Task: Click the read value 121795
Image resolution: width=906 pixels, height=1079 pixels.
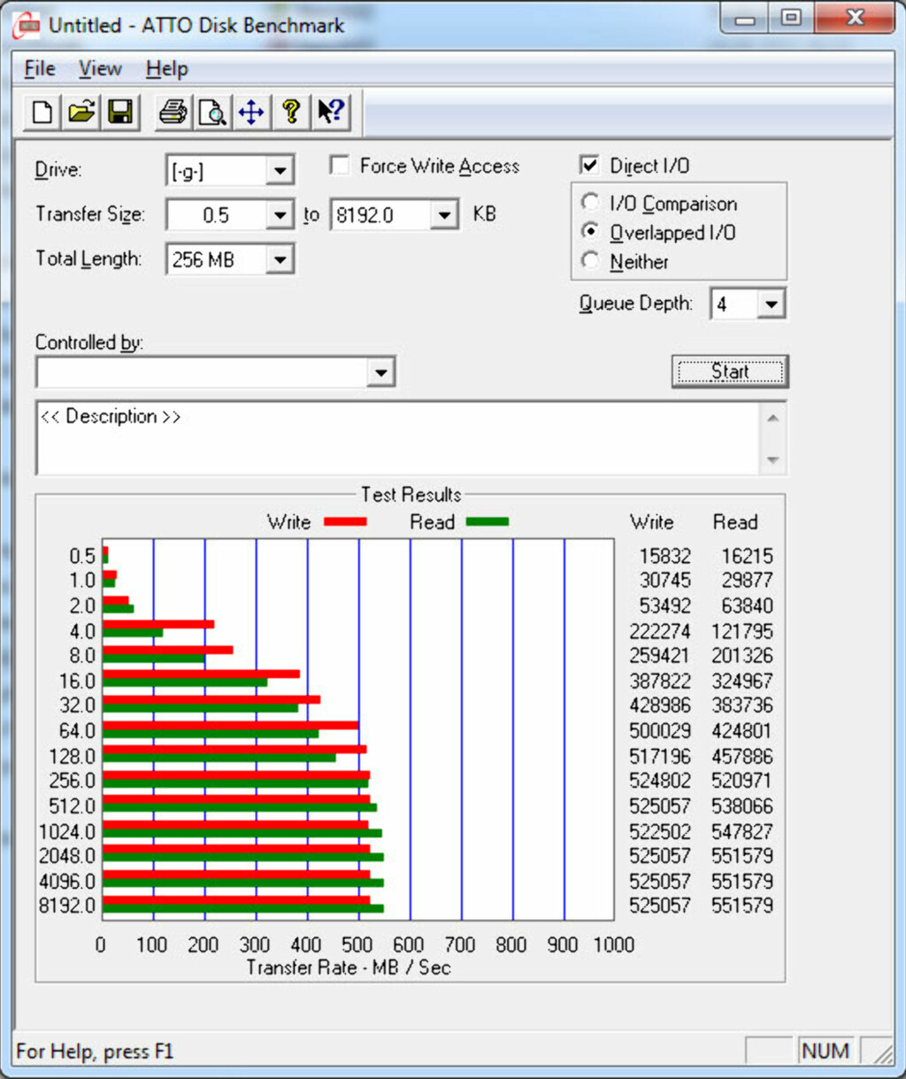Action: 742,631
